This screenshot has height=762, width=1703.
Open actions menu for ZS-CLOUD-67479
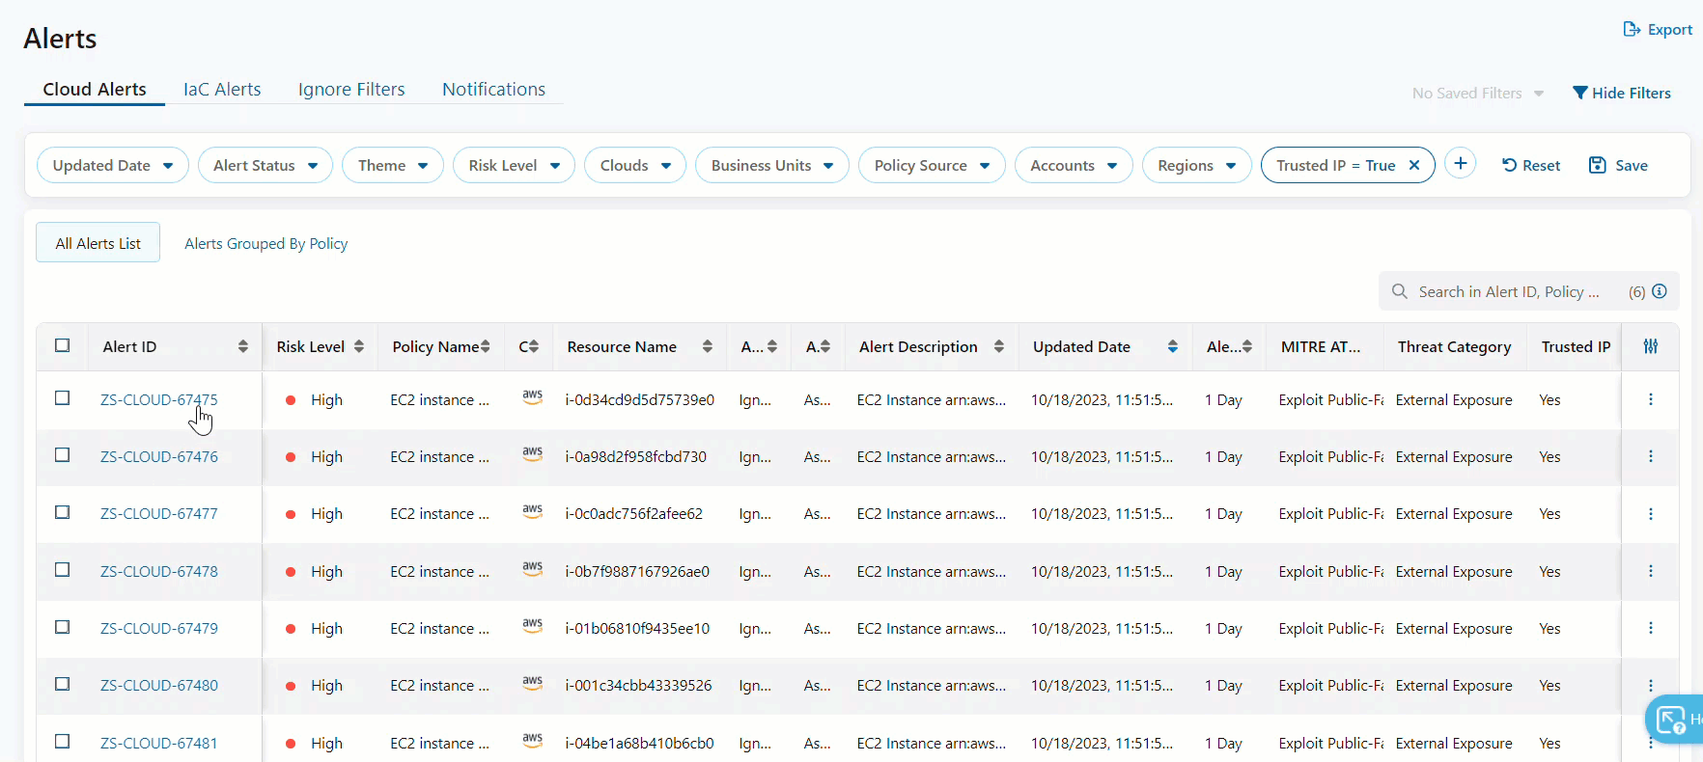point(1651,628)
